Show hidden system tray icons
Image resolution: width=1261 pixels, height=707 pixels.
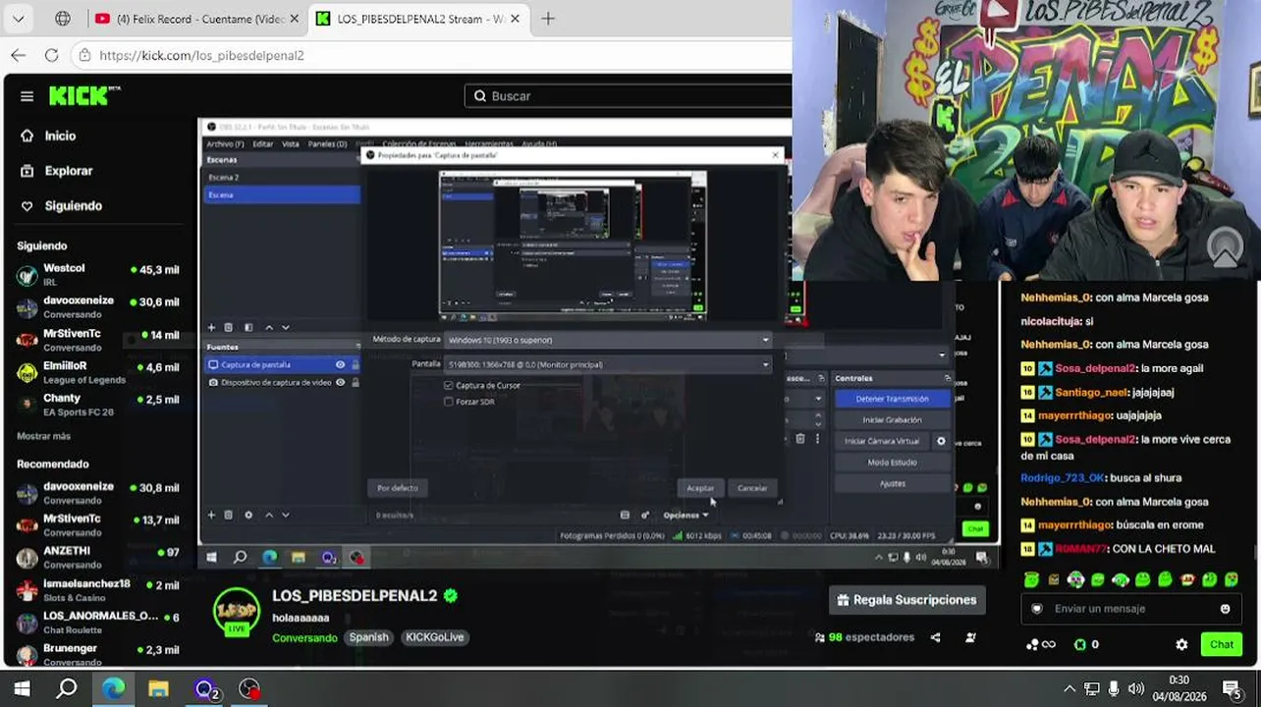[1069, 688]
